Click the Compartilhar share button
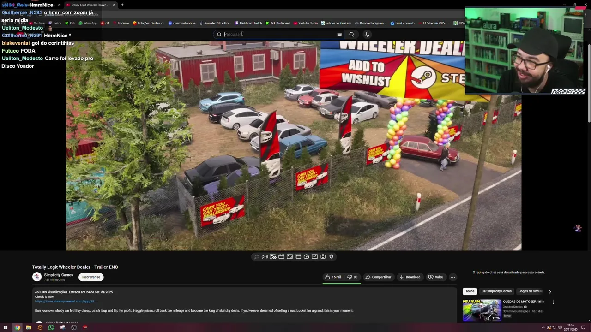The height and width of the screenshot is (332, 591). point(378,277)
